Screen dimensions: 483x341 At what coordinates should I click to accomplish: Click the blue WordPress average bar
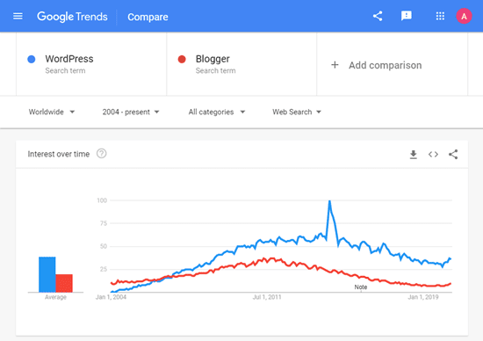click(47, 274)
